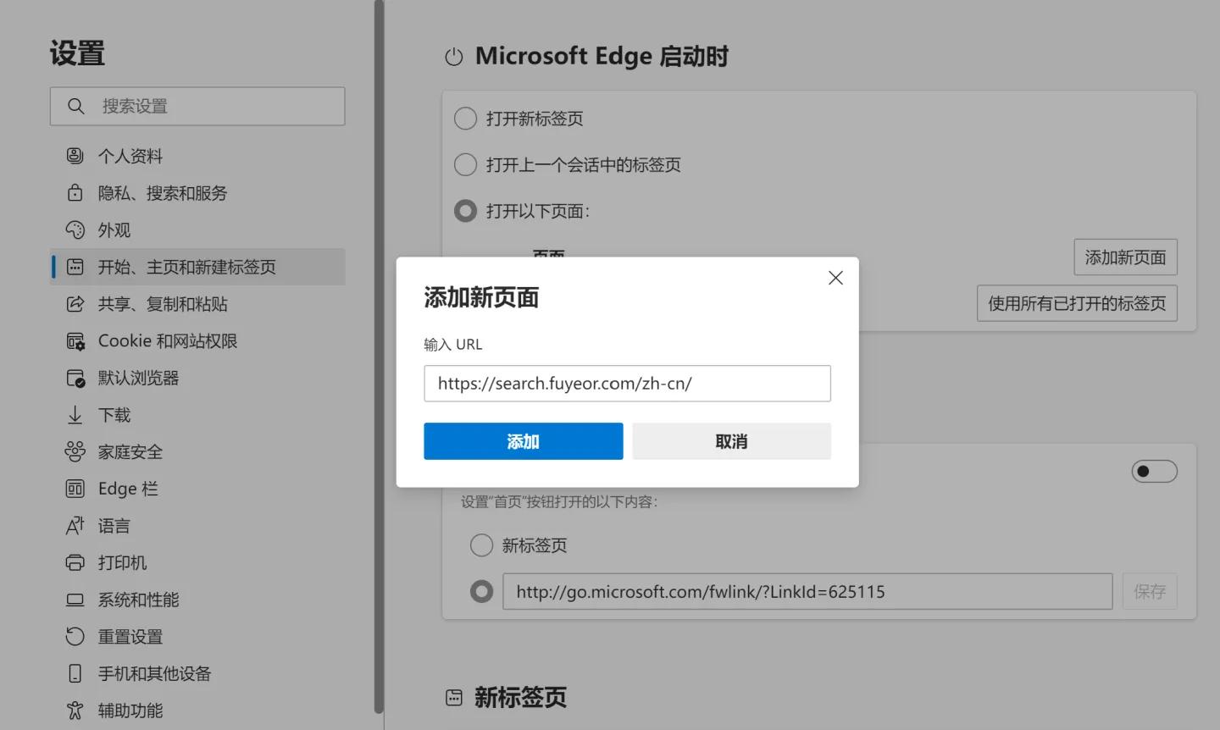The width and height of the screenshot is (1220, 730).
Task: Click the 重置设置 reset icon
Action: coord(75,636)
